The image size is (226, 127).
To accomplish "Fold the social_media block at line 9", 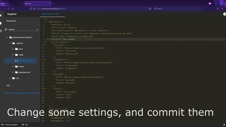I will click(46, 42).
